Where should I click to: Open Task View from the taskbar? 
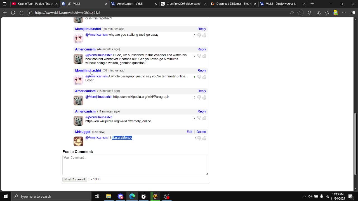click(x=97, y=196)
